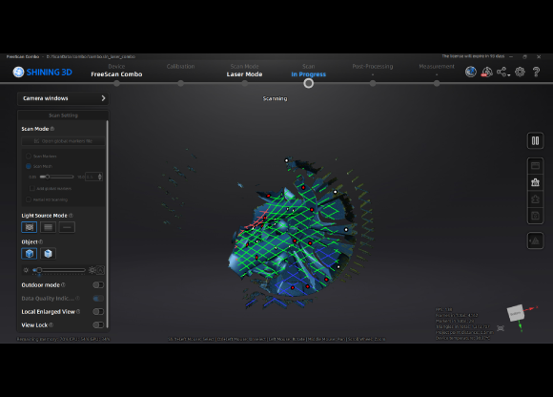Select second light cube object type
The image size is (553, 397).
pyautogui.click(x=48, y=254)
